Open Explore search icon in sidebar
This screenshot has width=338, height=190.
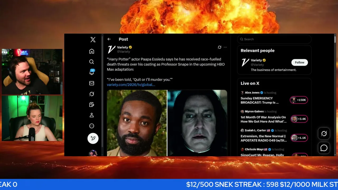click(92, 62)
